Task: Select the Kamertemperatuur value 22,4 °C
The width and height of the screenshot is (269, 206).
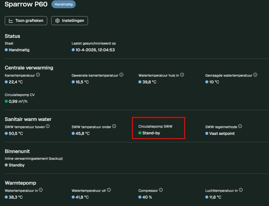Action: [x=15, y=82]
